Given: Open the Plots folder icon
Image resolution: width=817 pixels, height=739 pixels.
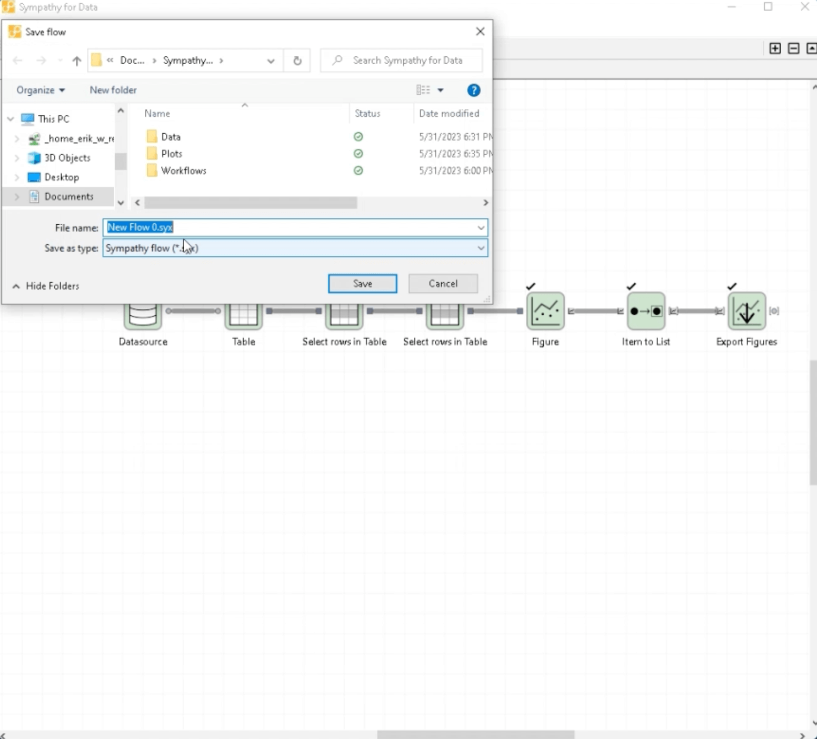Looking at the screenshot, I should coord(152,154).
